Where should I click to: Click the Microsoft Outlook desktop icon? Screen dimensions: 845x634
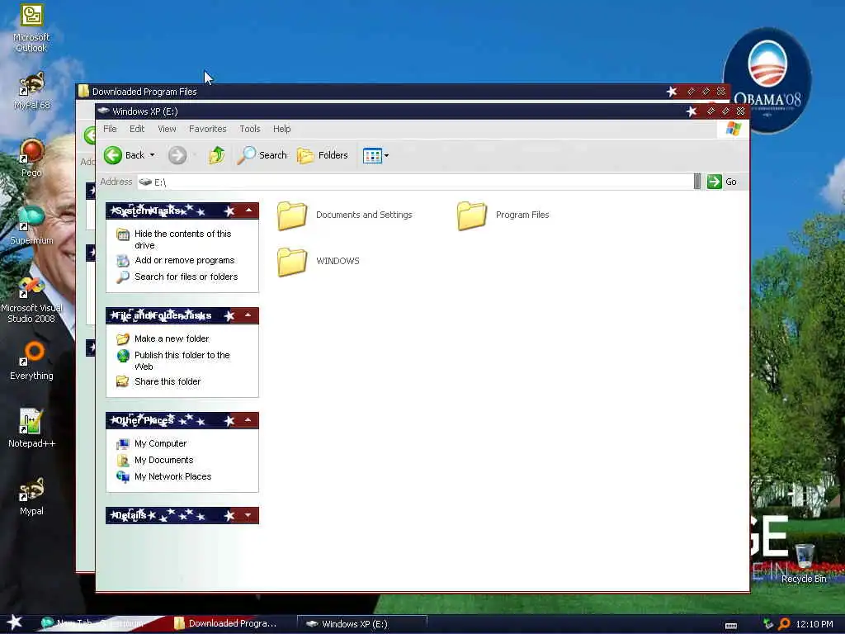click(31, 28)
